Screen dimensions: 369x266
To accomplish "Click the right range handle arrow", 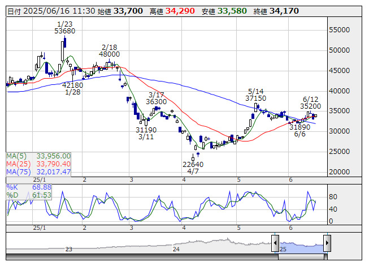I will pos(327,243).
